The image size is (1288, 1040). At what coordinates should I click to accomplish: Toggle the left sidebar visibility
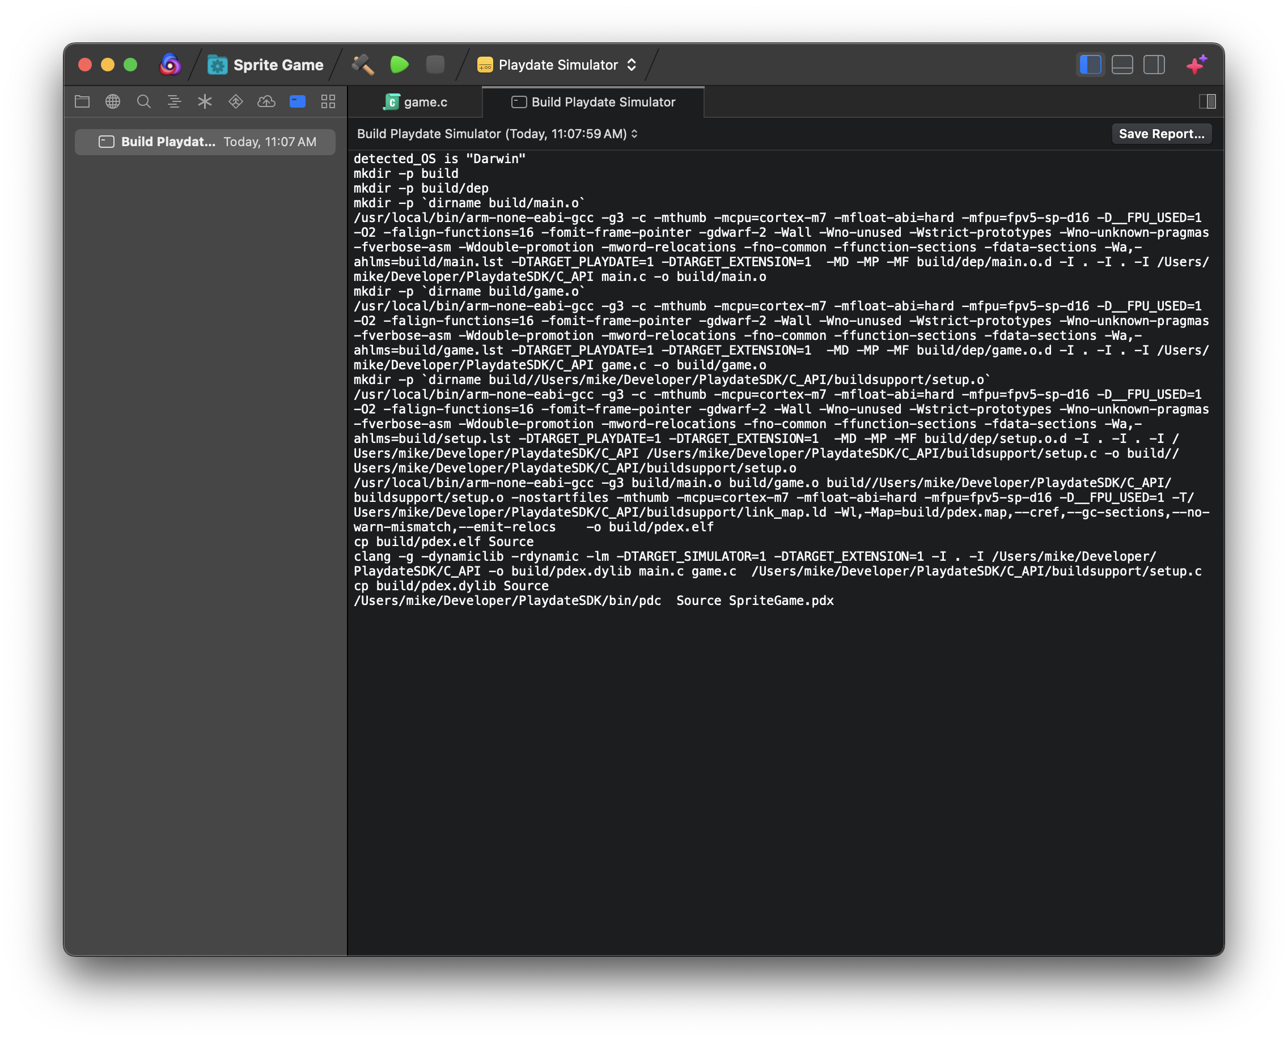pos(1090,65)
